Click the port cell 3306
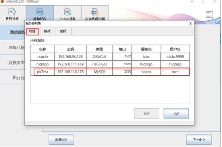The image size is (222, 147). 122,72
